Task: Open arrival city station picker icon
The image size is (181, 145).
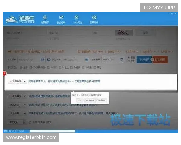Action: [87, 60]
